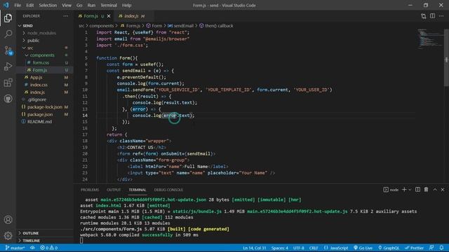Image resolution: width=449 pixels, height=252 pixels.
Task: Change CRLF end of line sequence
Action: [x=314, y=248]
